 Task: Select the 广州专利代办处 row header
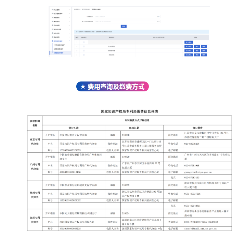[x=35, y=167]
